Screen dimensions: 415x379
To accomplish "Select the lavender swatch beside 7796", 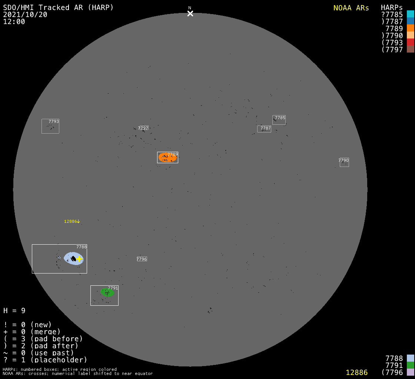I will (410, 372).
